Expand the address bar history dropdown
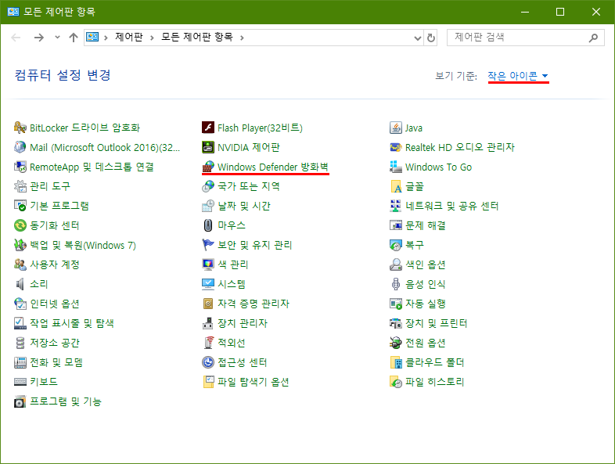Screen dimensions: 615x464 (418, 38)
